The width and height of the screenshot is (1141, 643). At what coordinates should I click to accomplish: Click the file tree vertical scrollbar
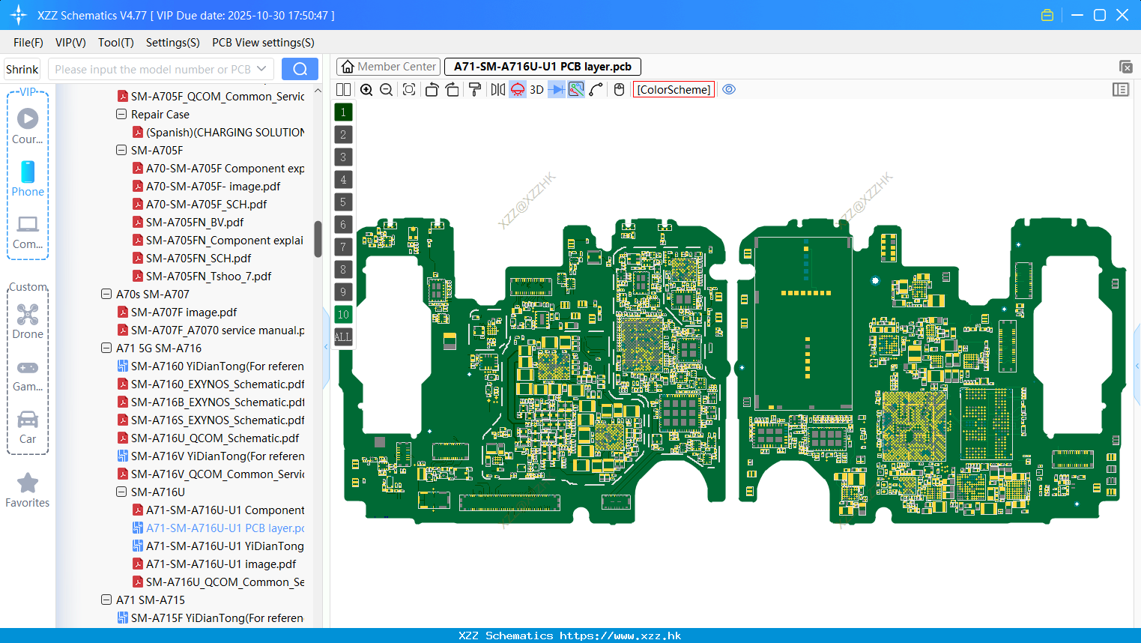(318, 238)
